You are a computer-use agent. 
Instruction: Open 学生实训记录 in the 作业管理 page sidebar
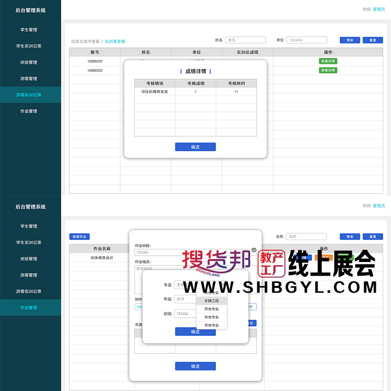point(29,242)
